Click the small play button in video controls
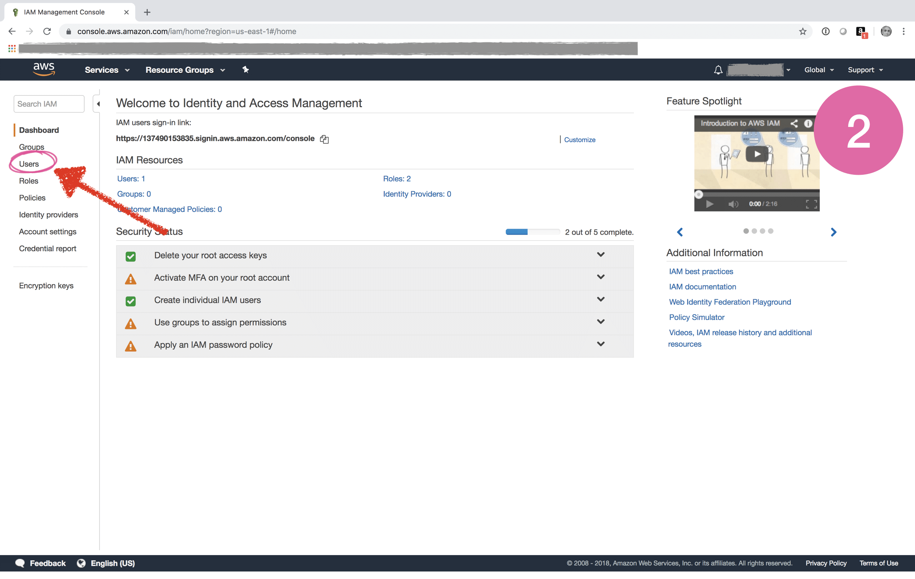915x579 pixels. (709, 204)
